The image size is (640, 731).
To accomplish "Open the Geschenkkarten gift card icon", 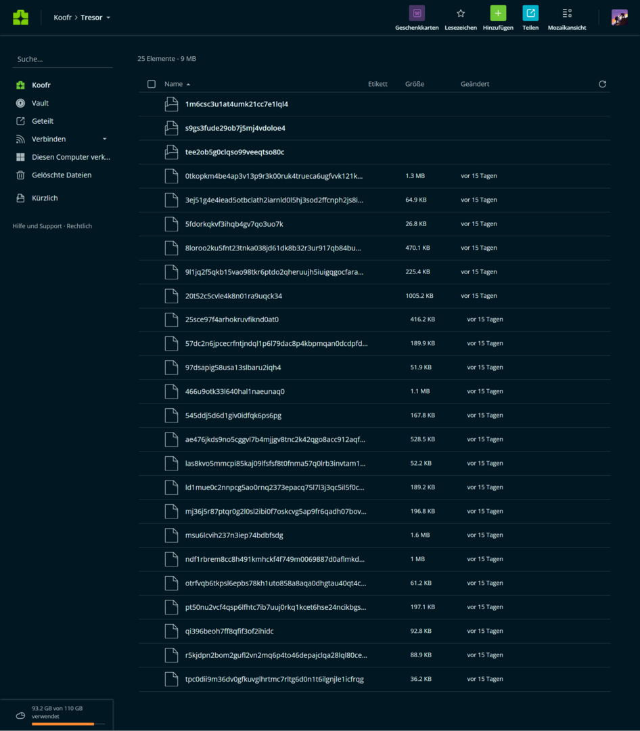I will [x=417, y=14].
